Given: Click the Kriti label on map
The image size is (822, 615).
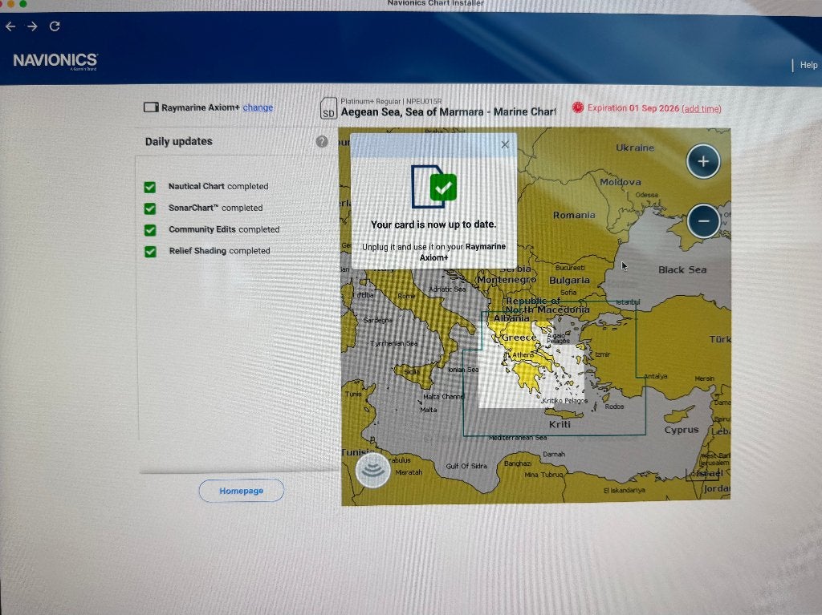Looking at the screenshot, I should click(x=560, y=424).
